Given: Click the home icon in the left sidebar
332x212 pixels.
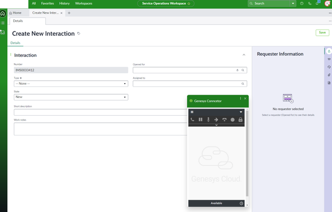Looking at the screenshot, I should click(x=3, y=14).
